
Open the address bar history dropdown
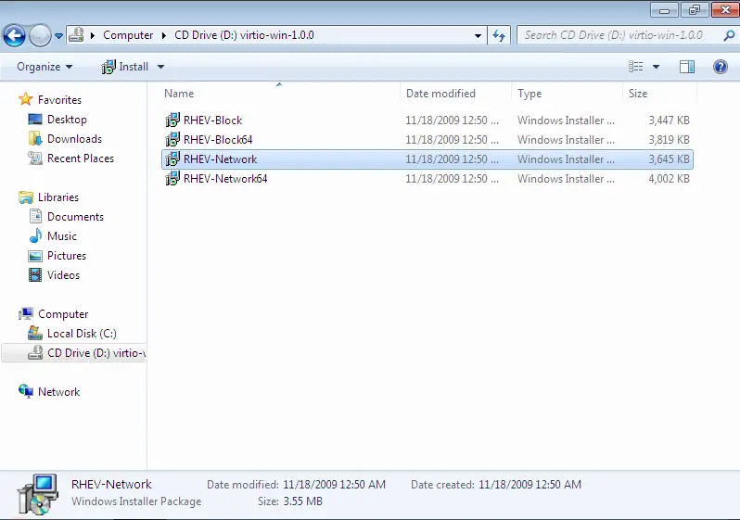click(478, 35)
